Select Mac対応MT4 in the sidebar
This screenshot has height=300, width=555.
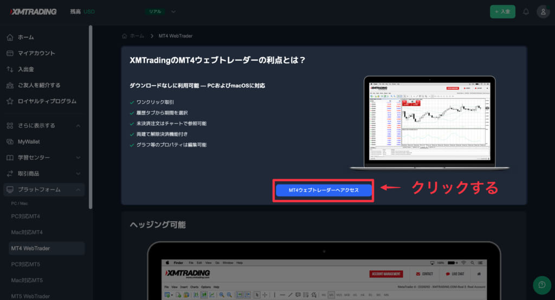tap(27, 232)
